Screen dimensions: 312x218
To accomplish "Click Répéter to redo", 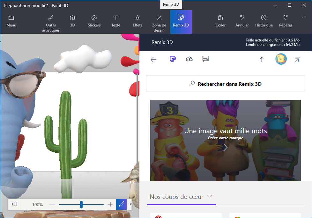I will (286, 21).
